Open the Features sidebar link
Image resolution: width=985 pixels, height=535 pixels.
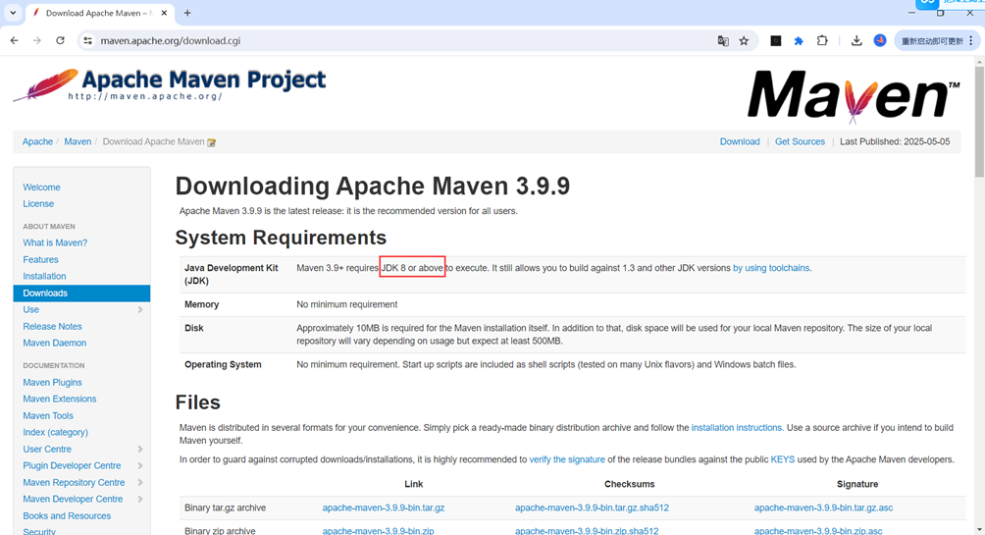41,259
